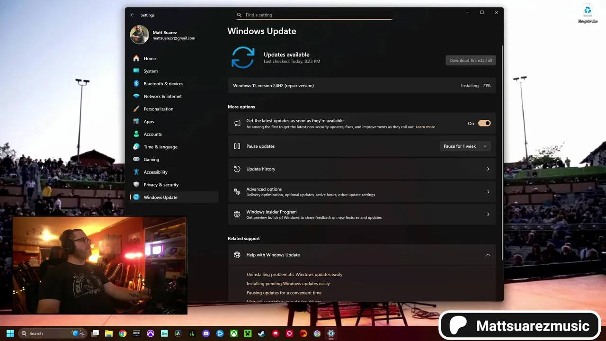Click the Installing - 71% status text
The height and width of the screenshot is (341, 606).
476,86
